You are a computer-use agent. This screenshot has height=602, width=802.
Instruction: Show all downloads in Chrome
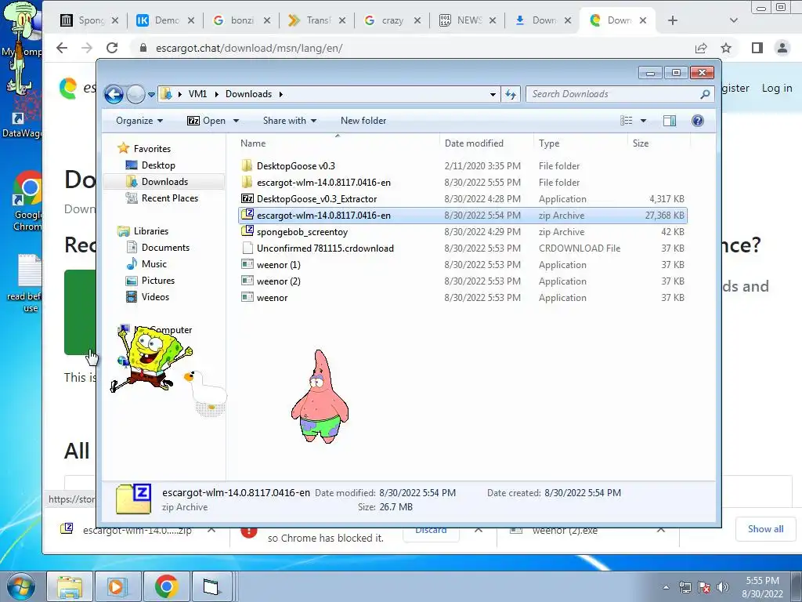[x=765, y=529]
